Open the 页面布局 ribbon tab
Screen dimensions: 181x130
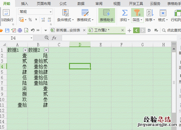point(44,3)
